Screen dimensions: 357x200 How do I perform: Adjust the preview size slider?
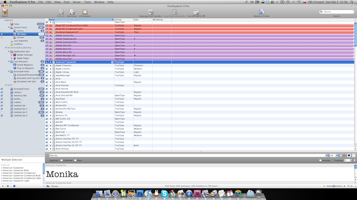pos(334,186)
